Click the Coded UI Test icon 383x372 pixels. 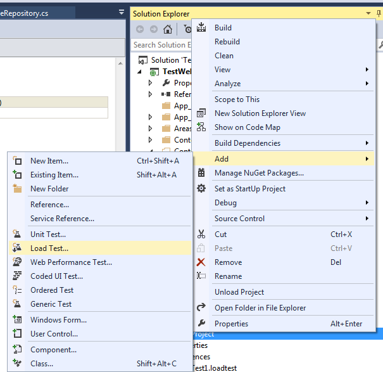[18, 276]
